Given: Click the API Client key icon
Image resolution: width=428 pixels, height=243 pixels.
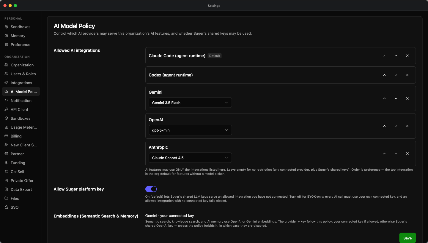Looking at the screenshot, I should click(6, 109).
